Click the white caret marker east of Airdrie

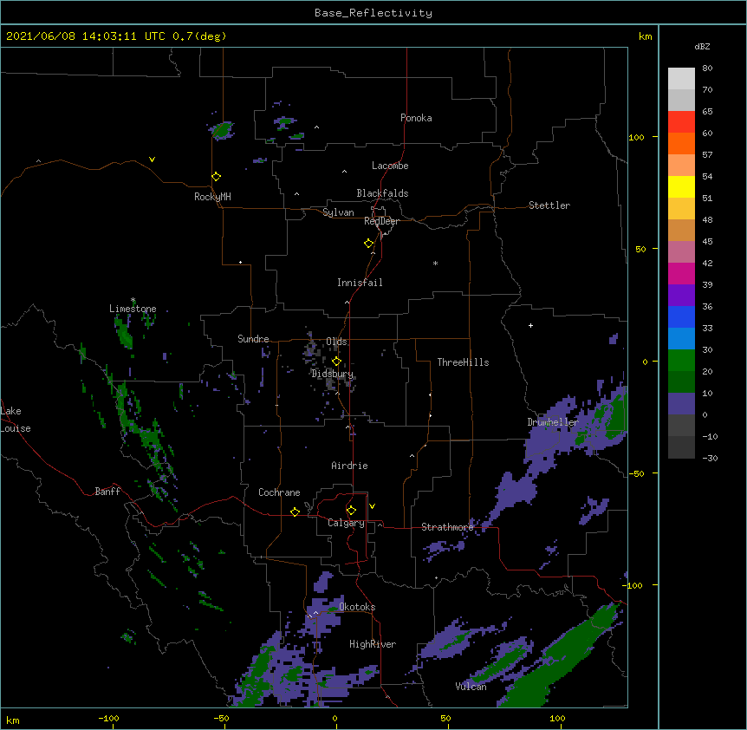click(x=412, y=456)
